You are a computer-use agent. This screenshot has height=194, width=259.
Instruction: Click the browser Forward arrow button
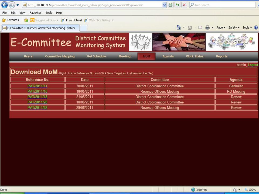pyautogui.click(x=12, y=5)
